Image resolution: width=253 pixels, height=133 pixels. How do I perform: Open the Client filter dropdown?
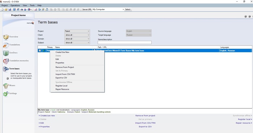pos(77,35)
